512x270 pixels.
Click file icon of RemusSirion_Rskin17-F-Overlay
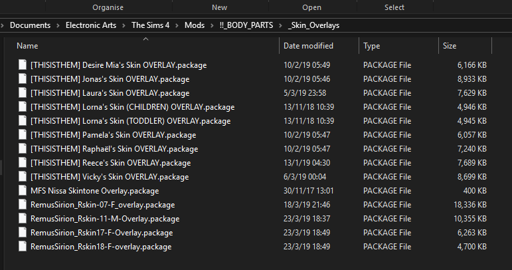pos(23,232)
